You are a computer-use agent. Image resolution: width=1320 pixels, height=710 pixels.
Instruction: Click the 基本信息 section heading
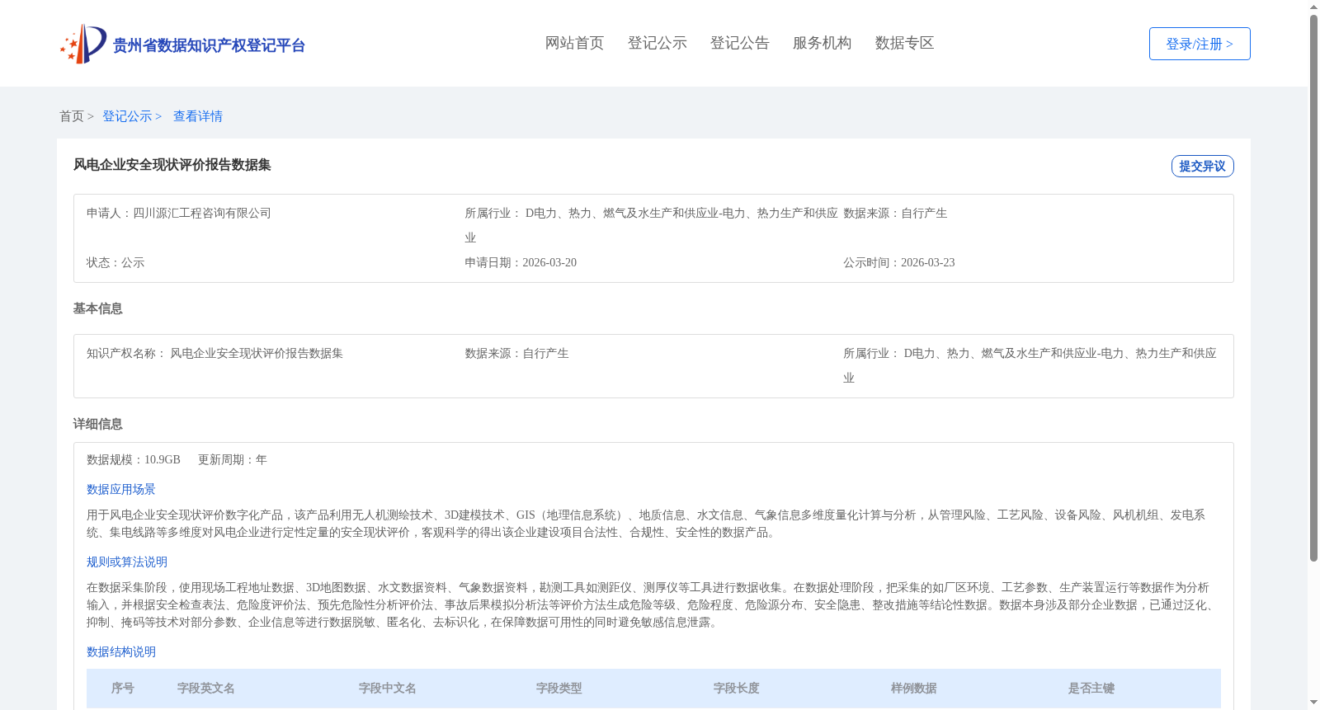tap(98, 308)
